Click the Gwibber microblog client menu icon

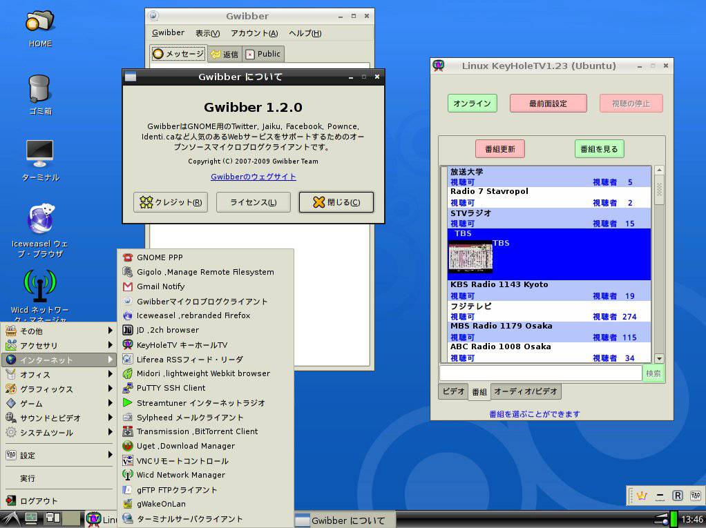tap(128, 301)
